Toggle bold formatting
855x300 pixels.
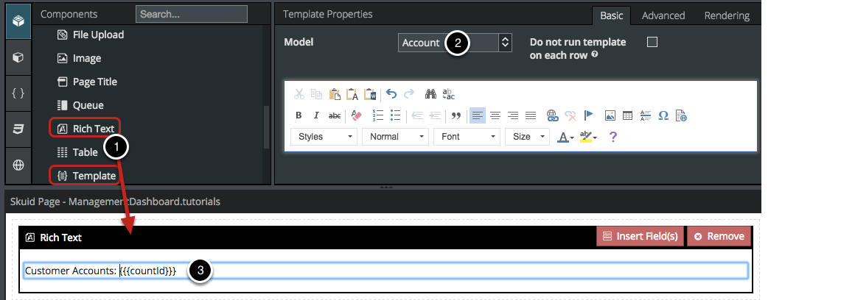pos(299,115)
